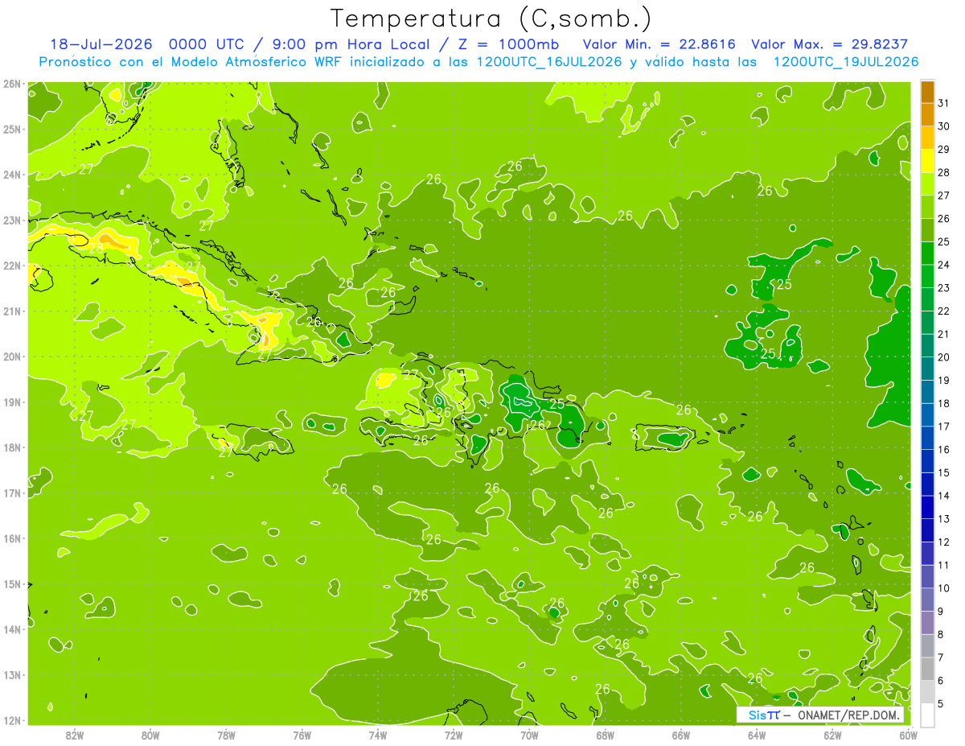
Task: Click the colorbar scale label "29"
Action: coord(944,150)
